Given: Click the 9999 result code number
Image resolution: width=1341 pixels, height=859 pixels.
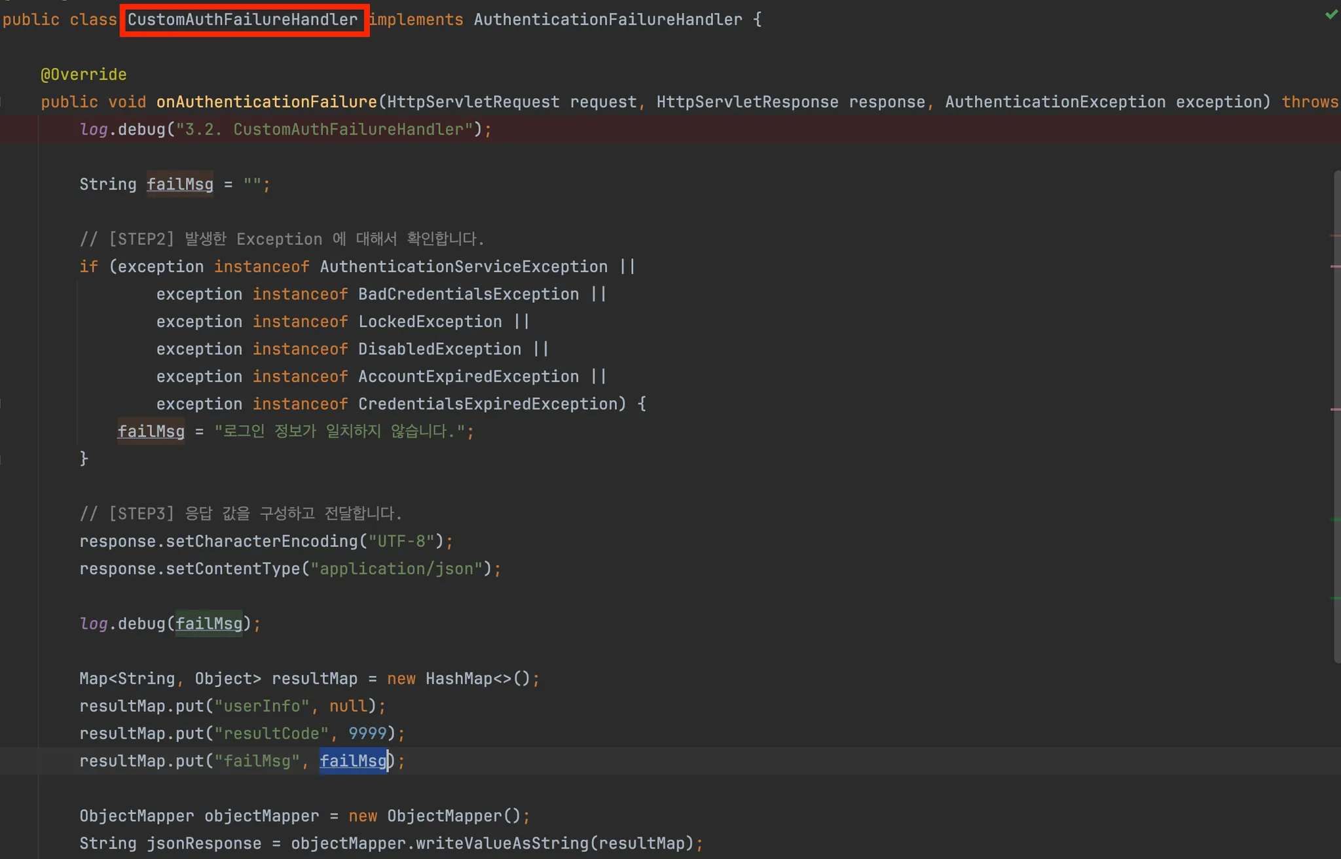Looking at the screenshot, I should point(367,733).
